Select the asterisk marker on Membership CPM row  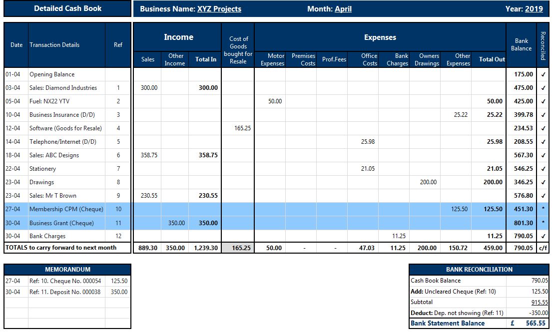click(543, 209)
